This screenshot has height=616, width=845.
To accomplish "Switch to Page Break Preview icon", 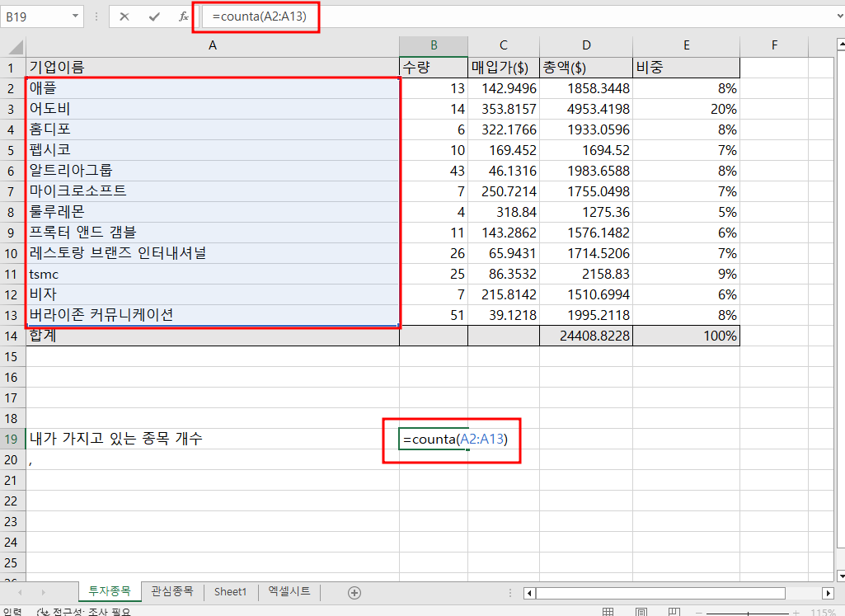I will coord(674,612).
